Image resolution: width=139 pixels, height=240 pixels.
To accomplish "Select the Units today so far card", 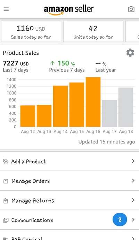I will tap(93, 31).
